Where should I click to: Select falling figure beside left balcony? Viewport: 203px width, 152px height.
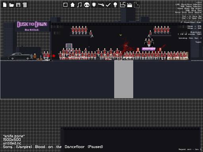91,34
